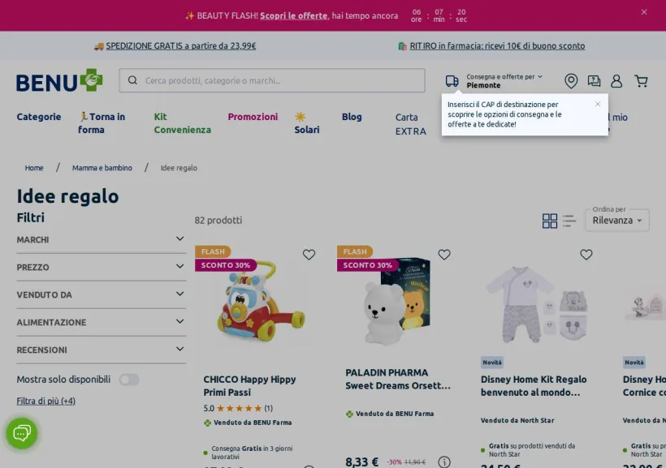Click the price info icon for PALADIN PHARMA
This screenshot has width=666, height=468.
click(x=444, y=462)
